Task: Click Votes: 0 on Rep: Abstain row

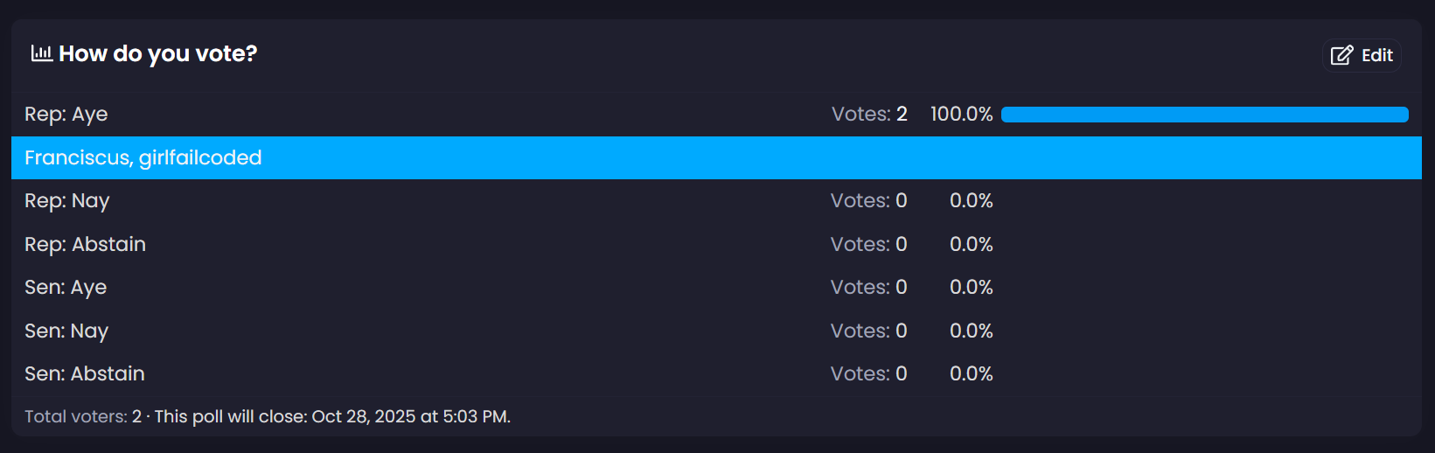Action: coord(868,244)
